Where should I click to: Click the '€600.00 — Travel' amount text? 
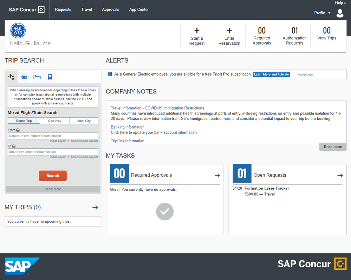pyautogui.click(x=259, y=194)
